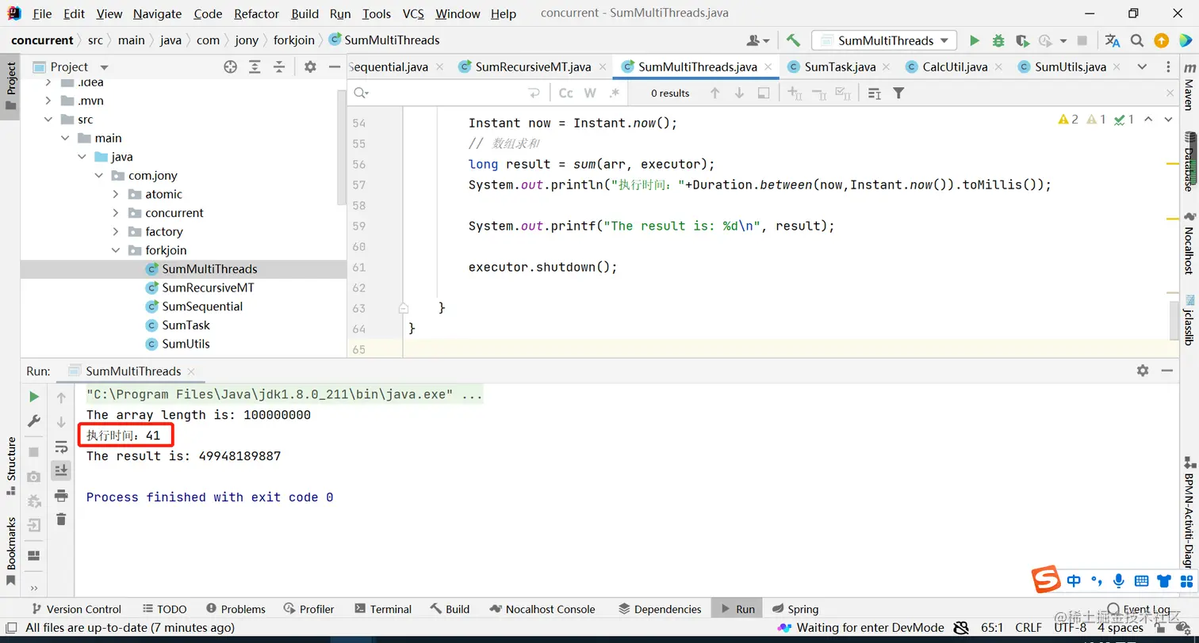Screen dimensions: 1199x643
Task: Expand the factory package
Action: pyautogui.click(x=116, y=231)
